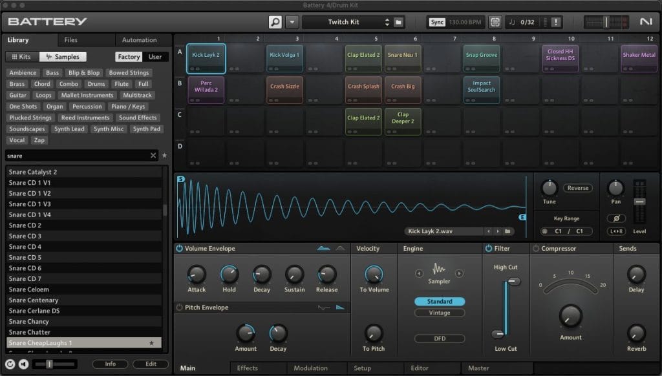Image resolution: width=662 pixels, height=376 pixels.
Task: Open sample folder icon next to Kick Layk 2.wav
Action: pyautogui.click(x=508, y=231)
